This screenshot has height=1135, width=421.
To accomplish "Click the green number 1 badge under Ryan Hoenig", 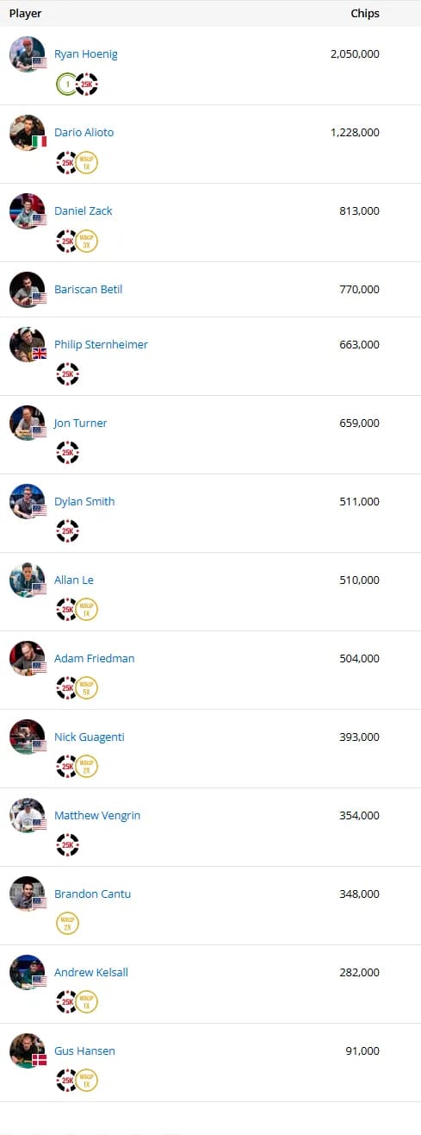I will (x=65, y=84).
